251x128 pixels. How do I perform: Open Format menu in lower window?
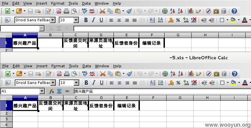pyautogui.click(x=58, y=66)
